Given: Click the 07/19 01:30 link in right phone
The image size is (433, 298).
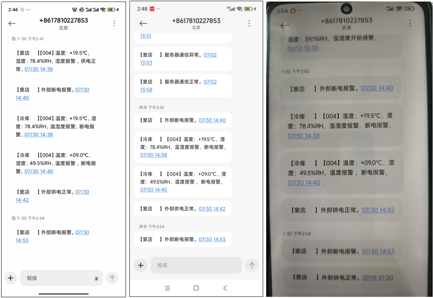Looking at the screenshot, I should click(378, 278).
